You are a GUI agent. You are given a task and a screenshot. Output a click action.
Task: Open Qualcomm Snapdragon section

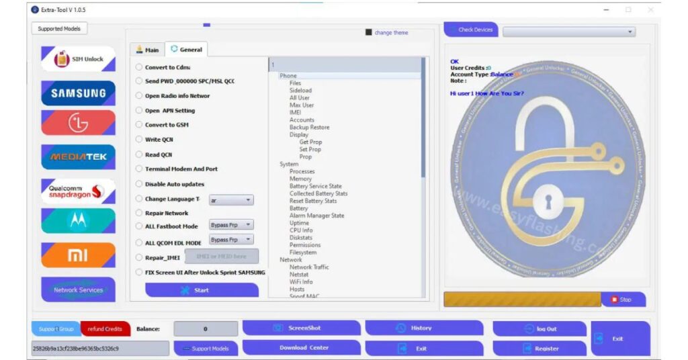78,191
